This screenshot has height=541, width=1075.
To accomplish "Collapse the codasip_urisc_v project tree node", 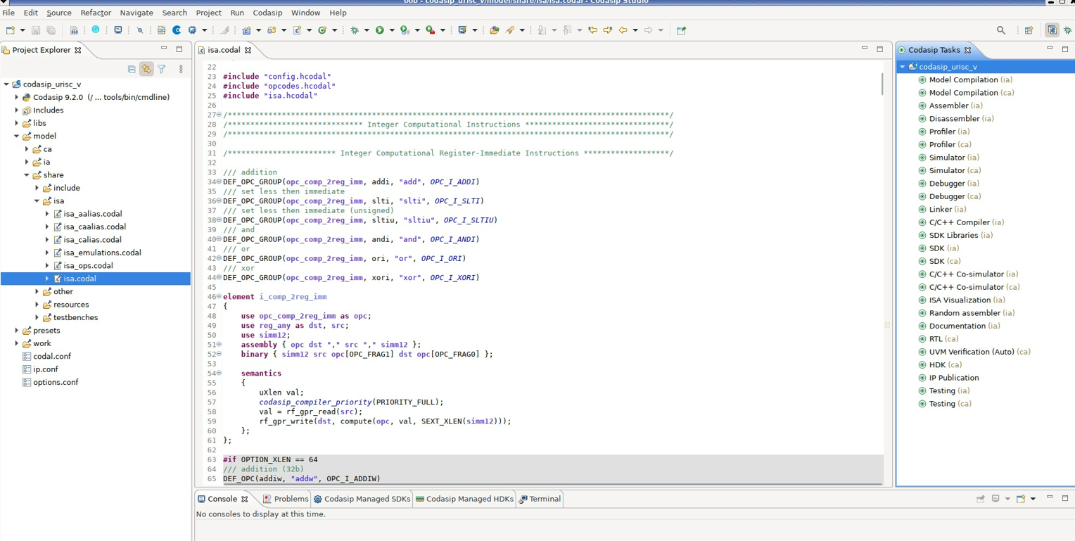I will click(6, 84).
